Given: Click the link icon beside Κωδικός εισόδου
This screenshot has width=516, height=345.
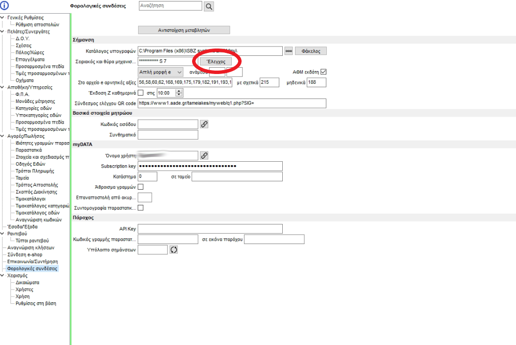Looking at the screenshot, I should coord(204,124).
